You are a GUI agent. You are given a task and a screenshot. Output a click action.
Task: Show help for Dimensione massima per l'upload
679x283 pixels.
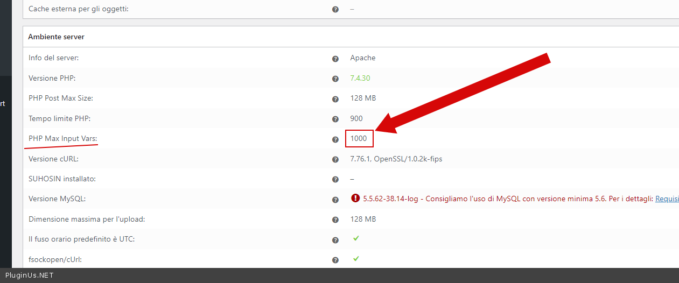pos(335,220)
